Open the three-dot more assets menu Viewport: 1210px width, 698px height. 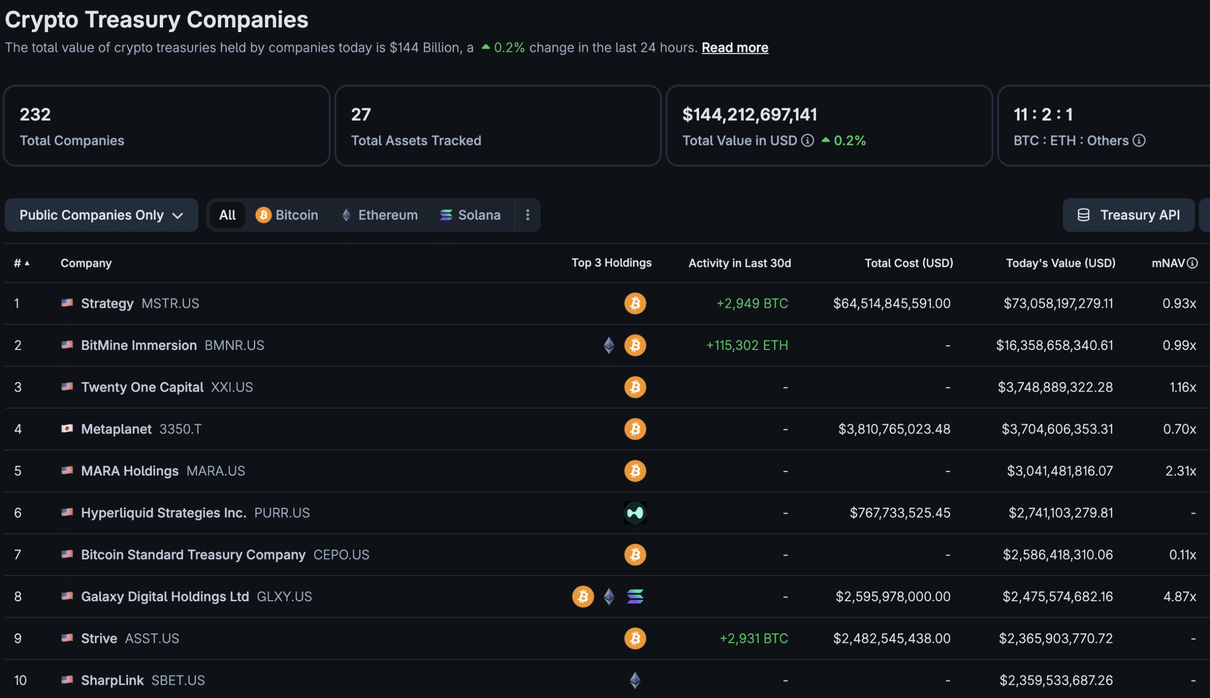pyautogui.click(x=527, y=215)
